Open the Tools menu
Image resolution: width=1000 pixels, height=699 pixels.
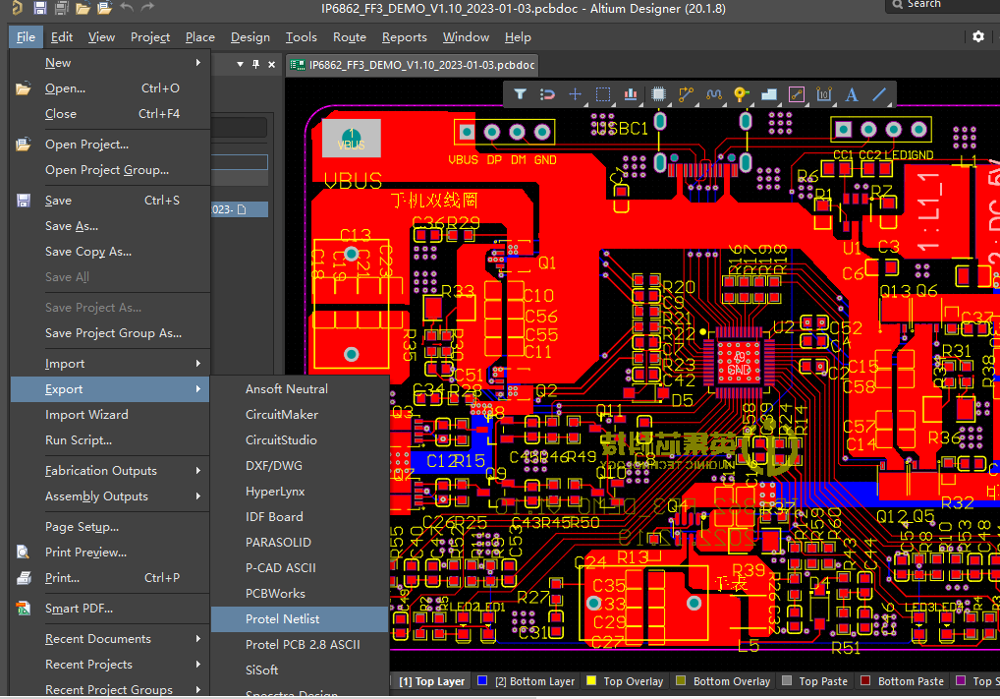[x=301, y=37]
